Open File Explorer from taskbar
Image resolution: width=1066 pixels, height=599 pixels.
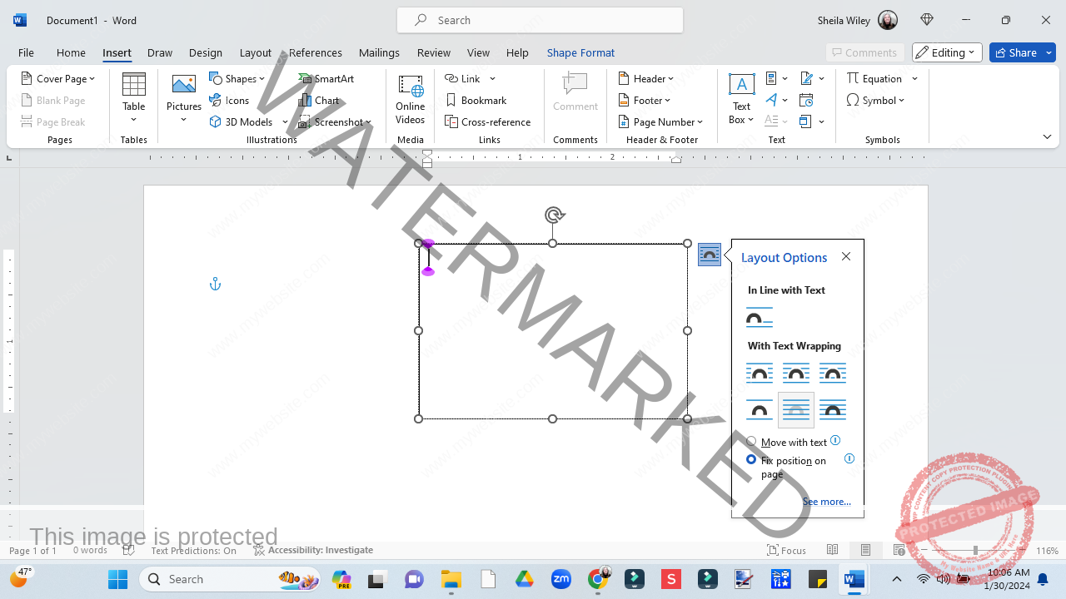click(x=451, y=579)
